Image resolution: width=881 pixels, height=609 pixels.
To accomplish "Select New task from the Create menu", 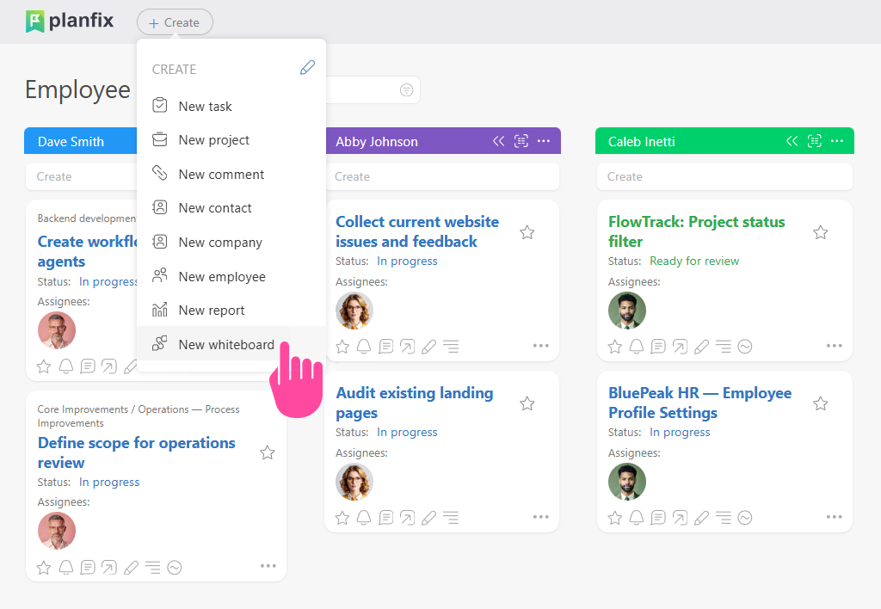I will [x=231, y=106].
